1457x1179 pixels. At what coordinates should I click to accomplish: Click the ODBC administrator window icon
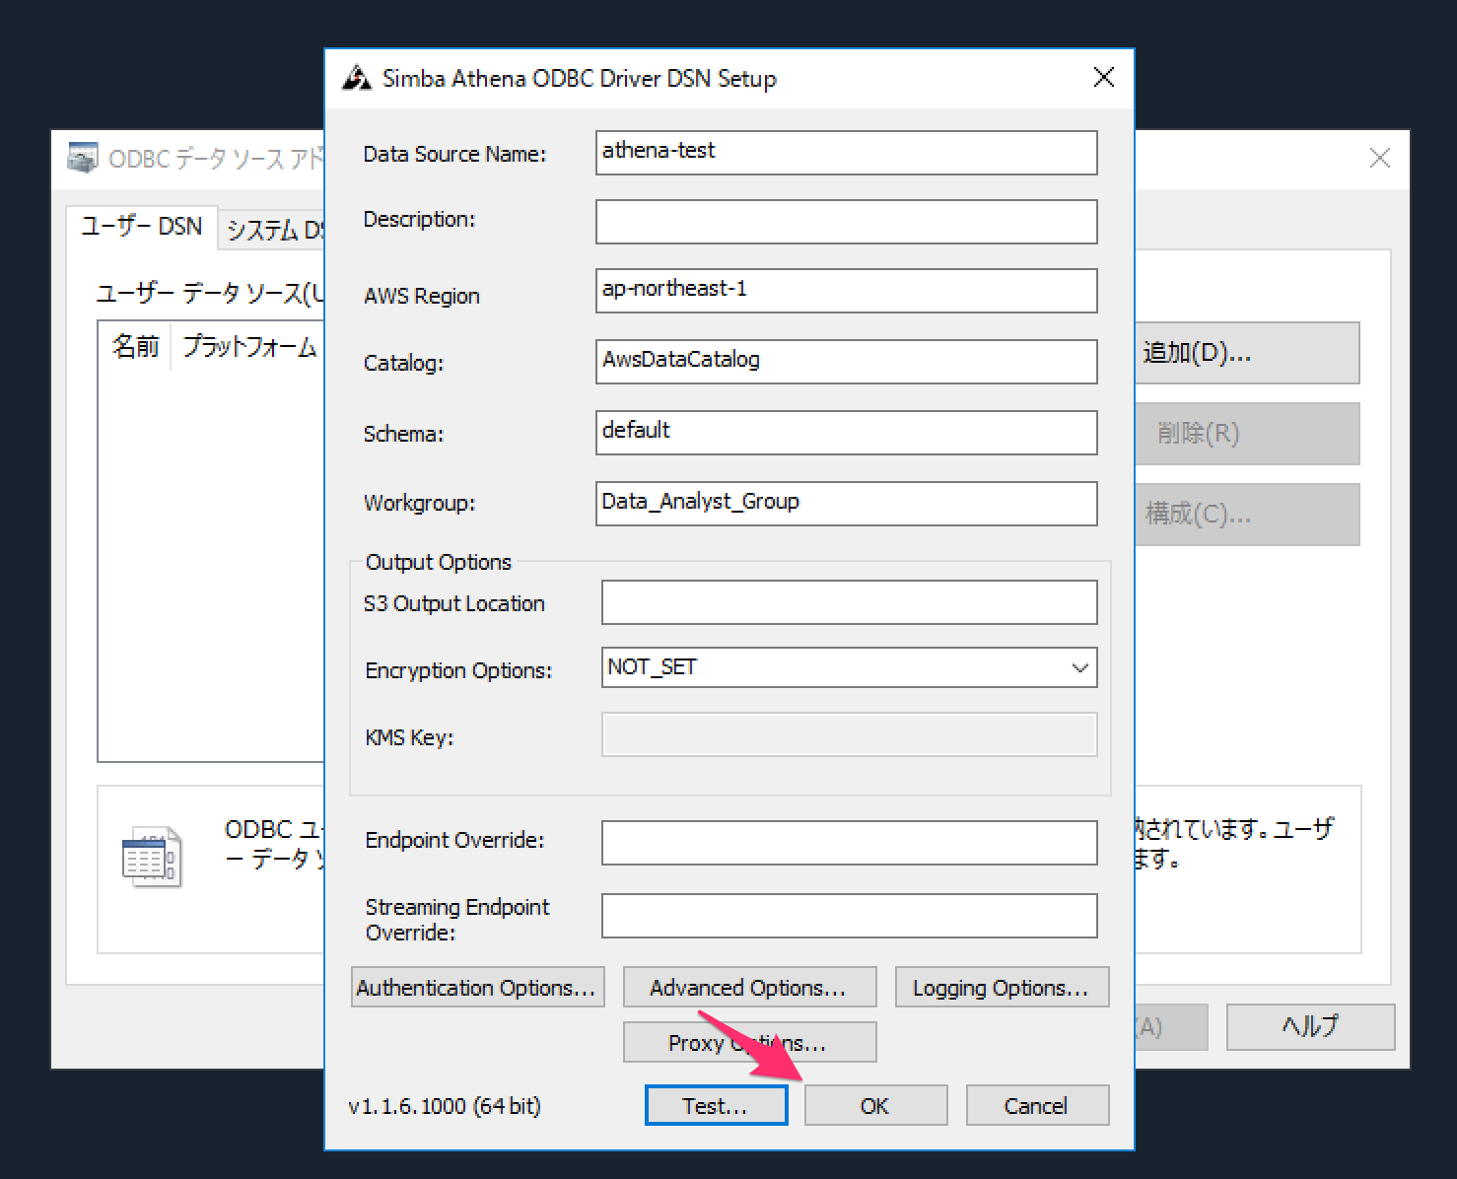83,158
